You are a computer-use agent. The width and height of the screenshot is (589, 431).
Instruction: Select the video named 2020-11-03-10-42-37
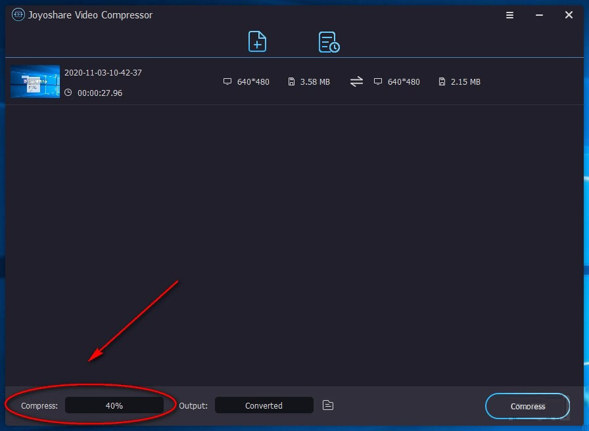pyautogui.click(x=103, y=72)
